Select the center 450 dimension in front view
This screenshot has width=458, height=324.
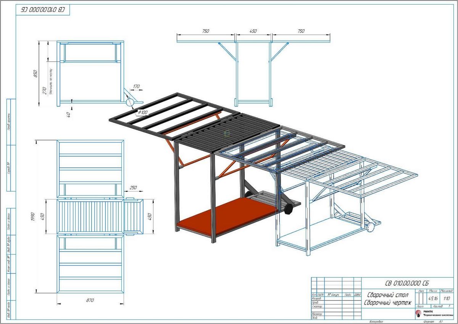253,31
